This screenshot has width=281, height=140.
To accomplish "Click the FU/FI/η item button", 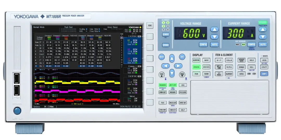I will (229, 67).
